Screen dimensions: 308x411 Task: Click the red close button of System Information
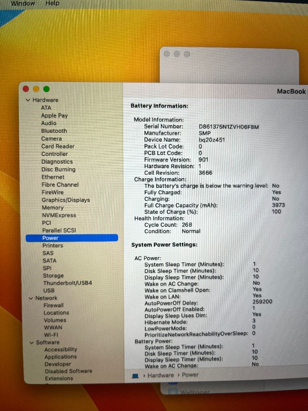(26, 89)
